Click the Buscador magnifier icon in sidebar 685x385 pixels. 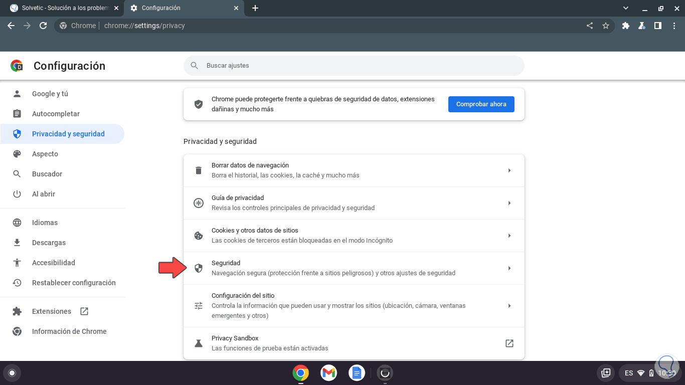[17, 174]
